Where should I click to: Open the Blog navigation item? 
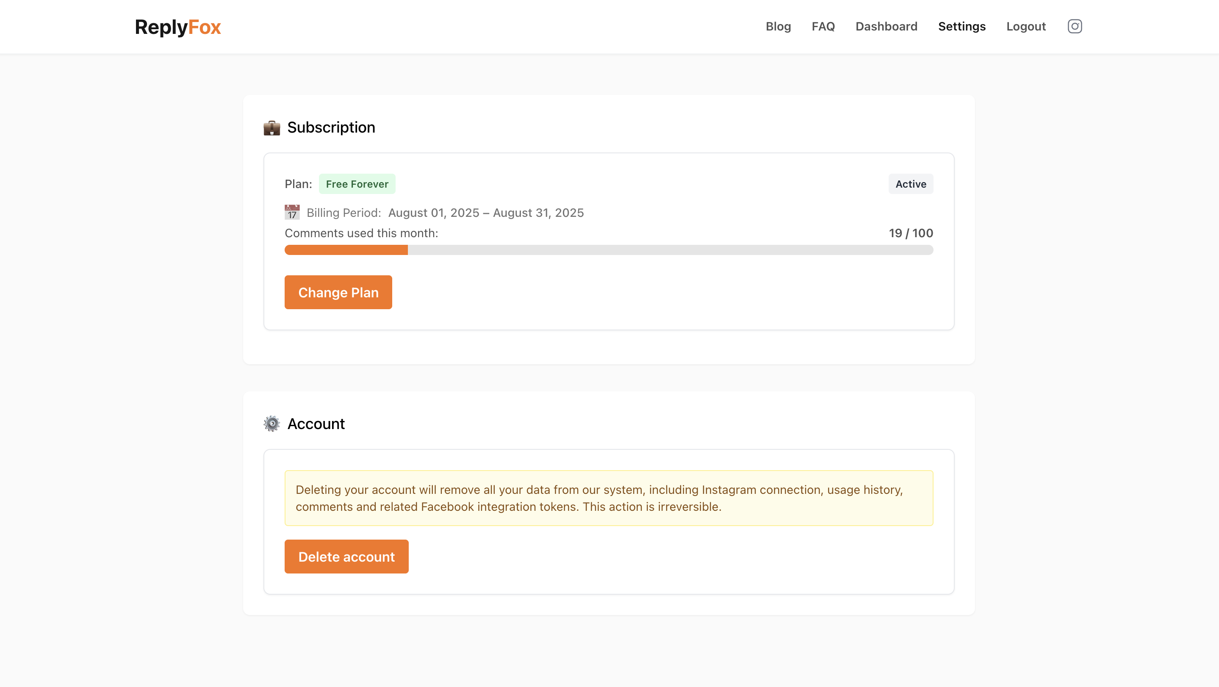tap(778, 27)
